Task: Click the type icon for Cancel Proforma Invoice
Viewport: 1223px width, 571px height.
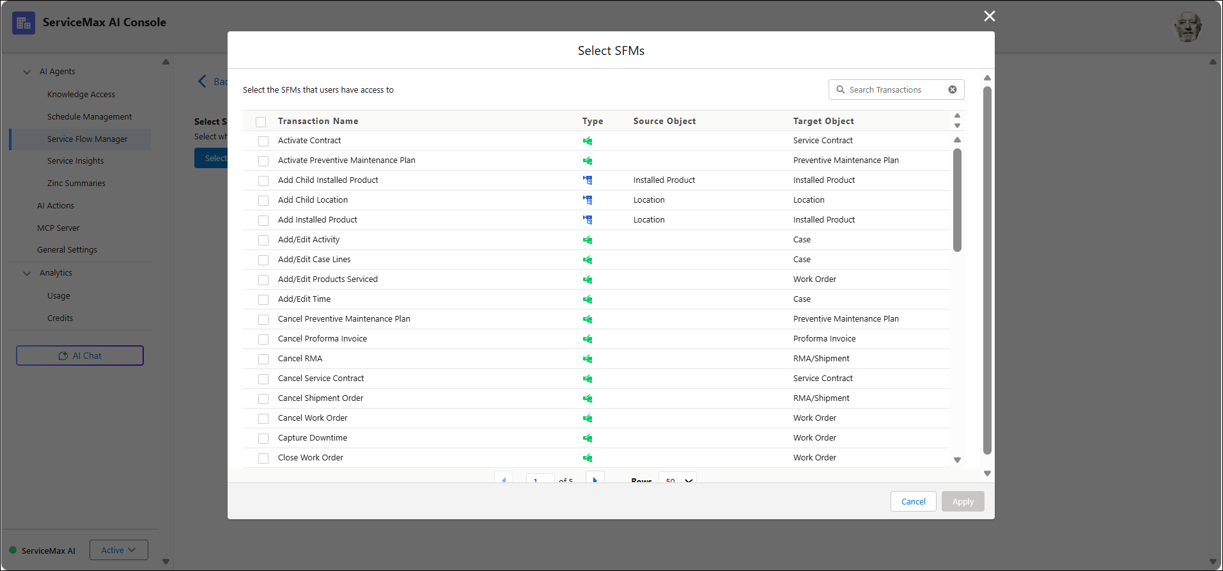Action: [588, 339]
